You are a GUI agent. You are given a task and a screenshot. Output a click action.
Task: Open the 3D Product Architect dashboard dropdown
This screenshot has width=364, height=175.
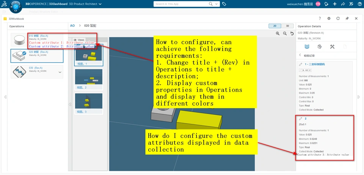(x=100, y=4)
